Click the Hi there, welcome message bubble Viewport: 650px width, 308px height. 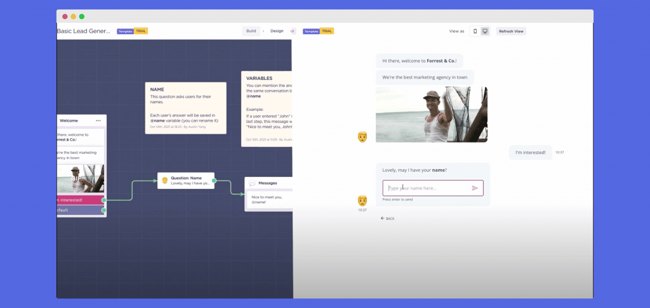420,61
